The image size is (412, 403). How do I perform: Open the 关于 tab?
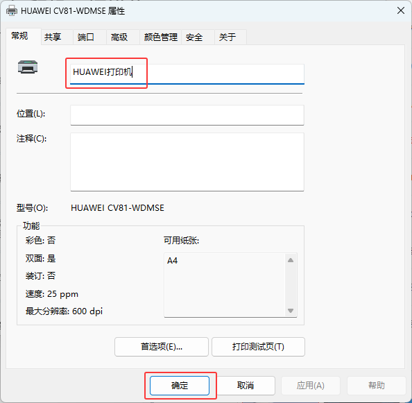click(x=231, y=37)
